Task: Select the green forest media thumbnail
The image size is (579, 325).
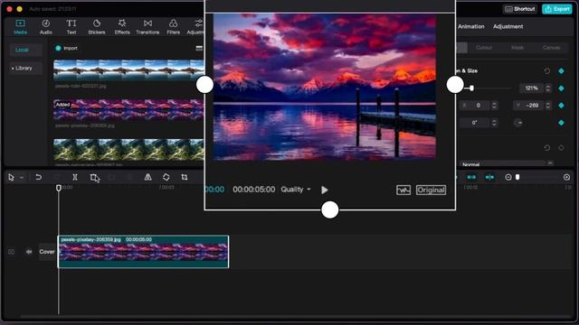Action: point(128,149)
